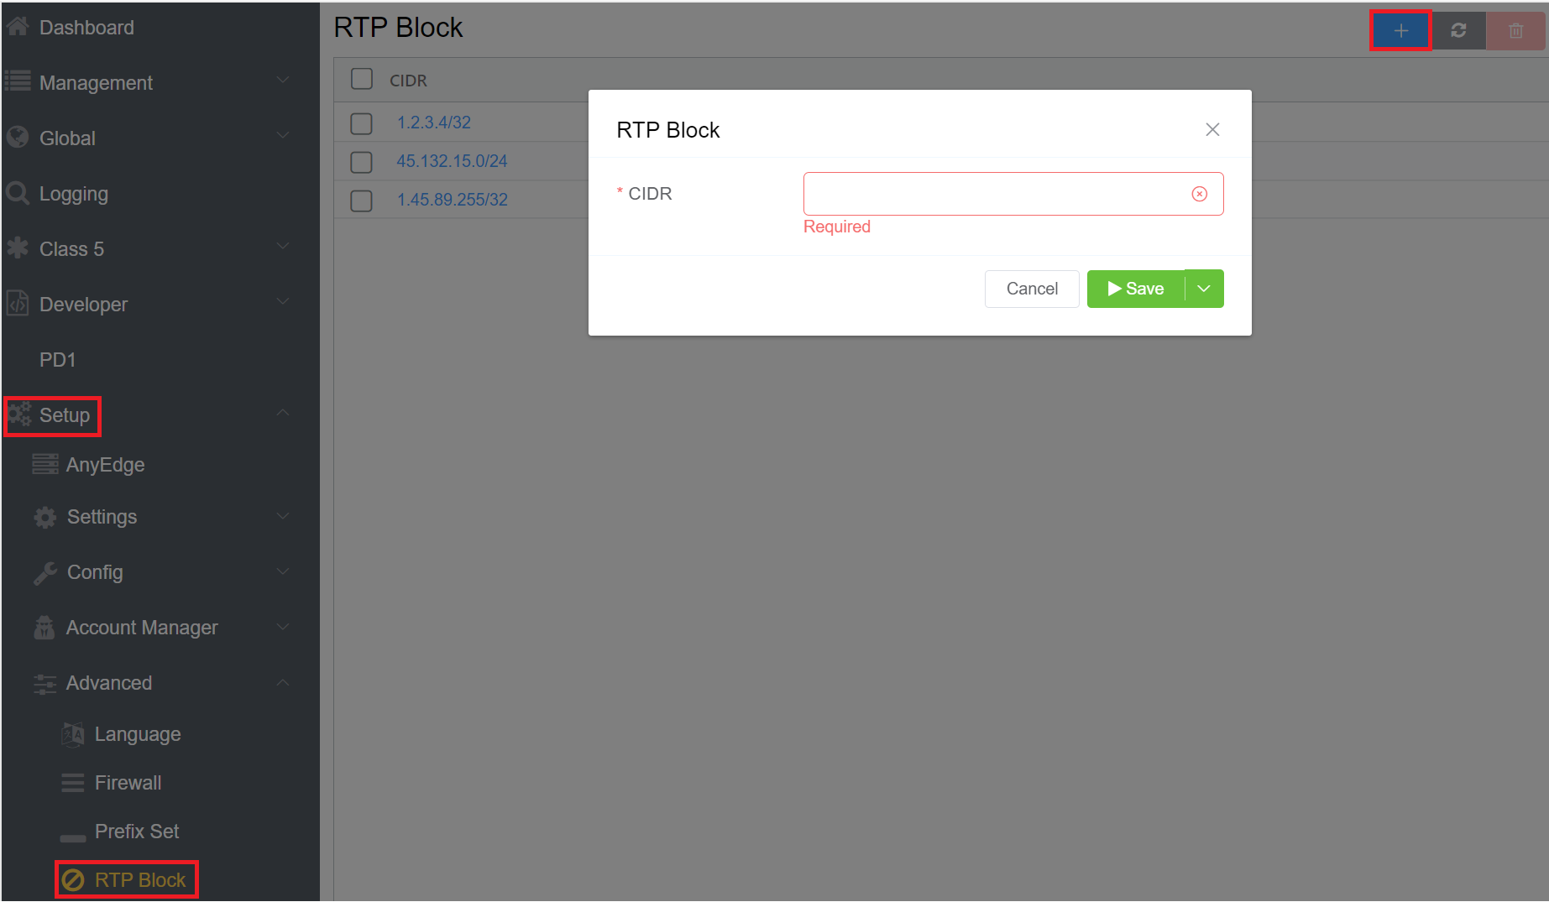
Task: Tick the checkbox for 1.2.3.4/32
Action: 362,123
